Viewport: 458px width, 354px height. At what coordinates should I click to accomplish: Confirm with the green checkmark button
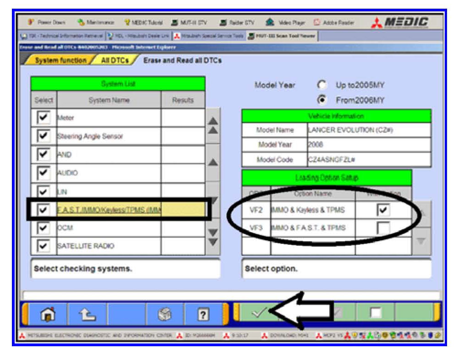point(259,313)
